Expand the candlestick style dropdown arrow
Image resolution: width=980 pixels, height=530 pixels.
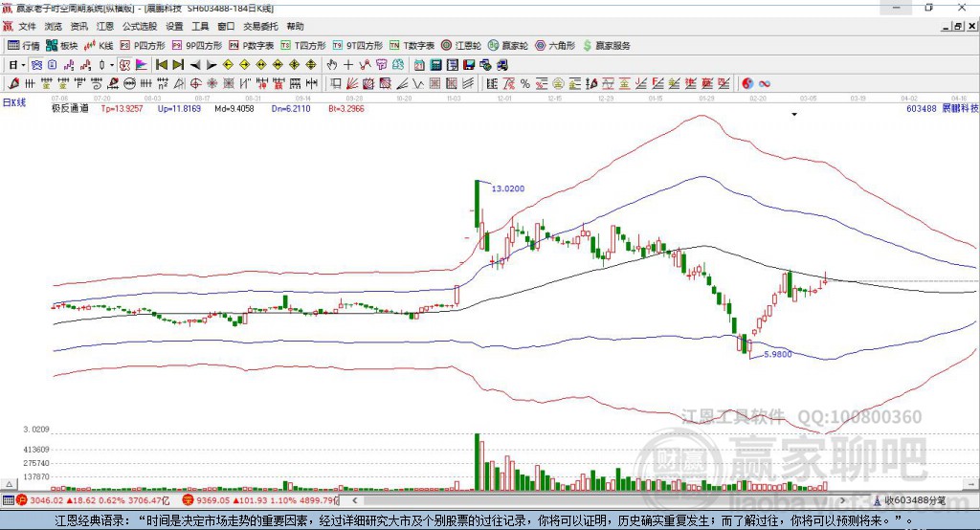click(x=112, y=65)
